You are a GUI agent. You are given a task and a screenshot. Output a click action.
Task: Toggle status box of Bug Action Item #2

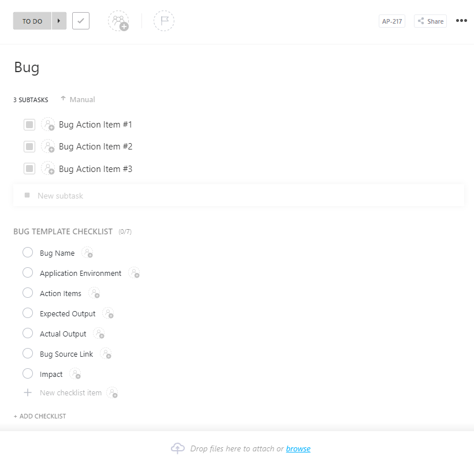29,147
